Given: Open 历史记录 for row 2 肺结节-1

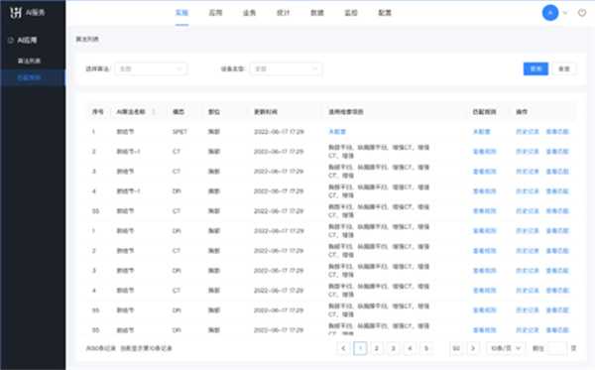Looking at the screenshot, I should coord(528,152).
